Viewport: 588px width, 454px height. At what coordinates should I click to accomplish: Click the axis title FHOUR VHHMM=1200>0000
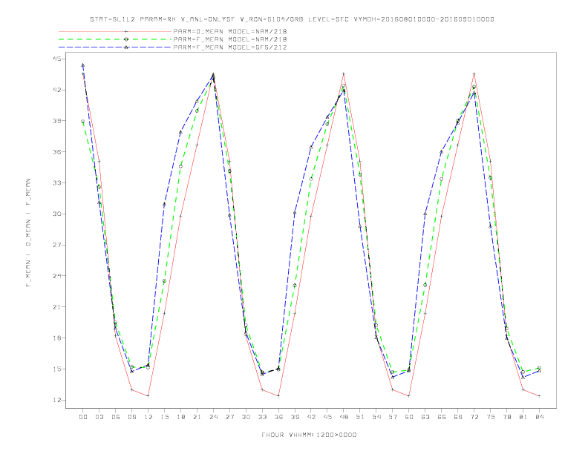[x=309, y=435]
